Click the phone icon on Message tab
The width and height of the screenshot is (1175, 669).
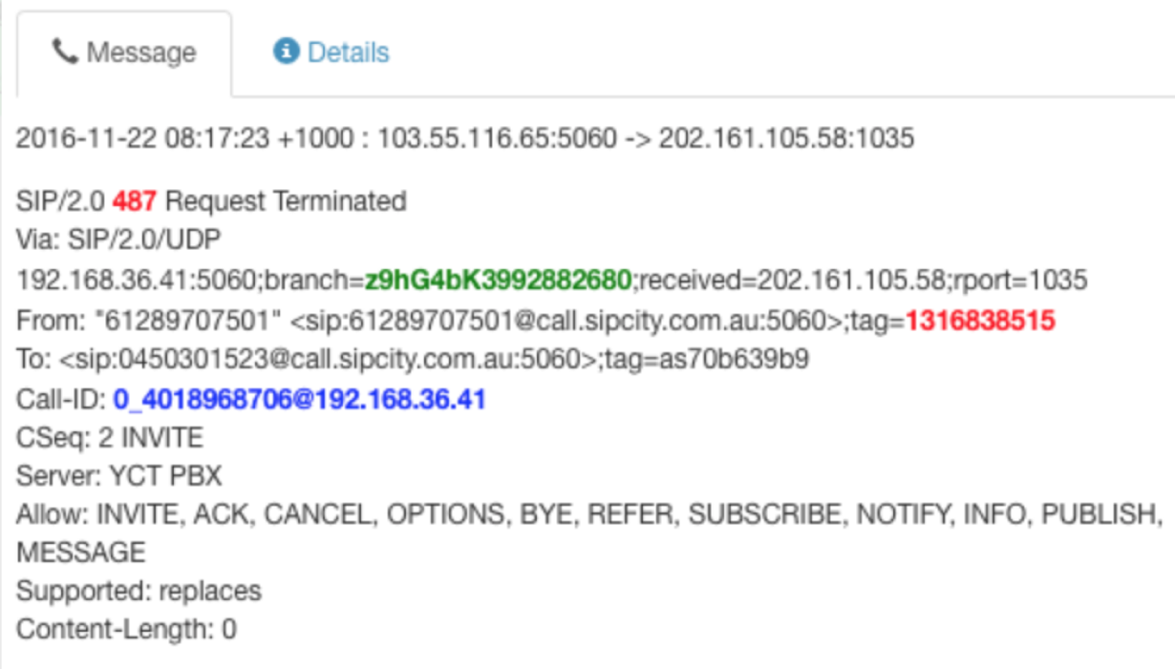coord(65,51)
